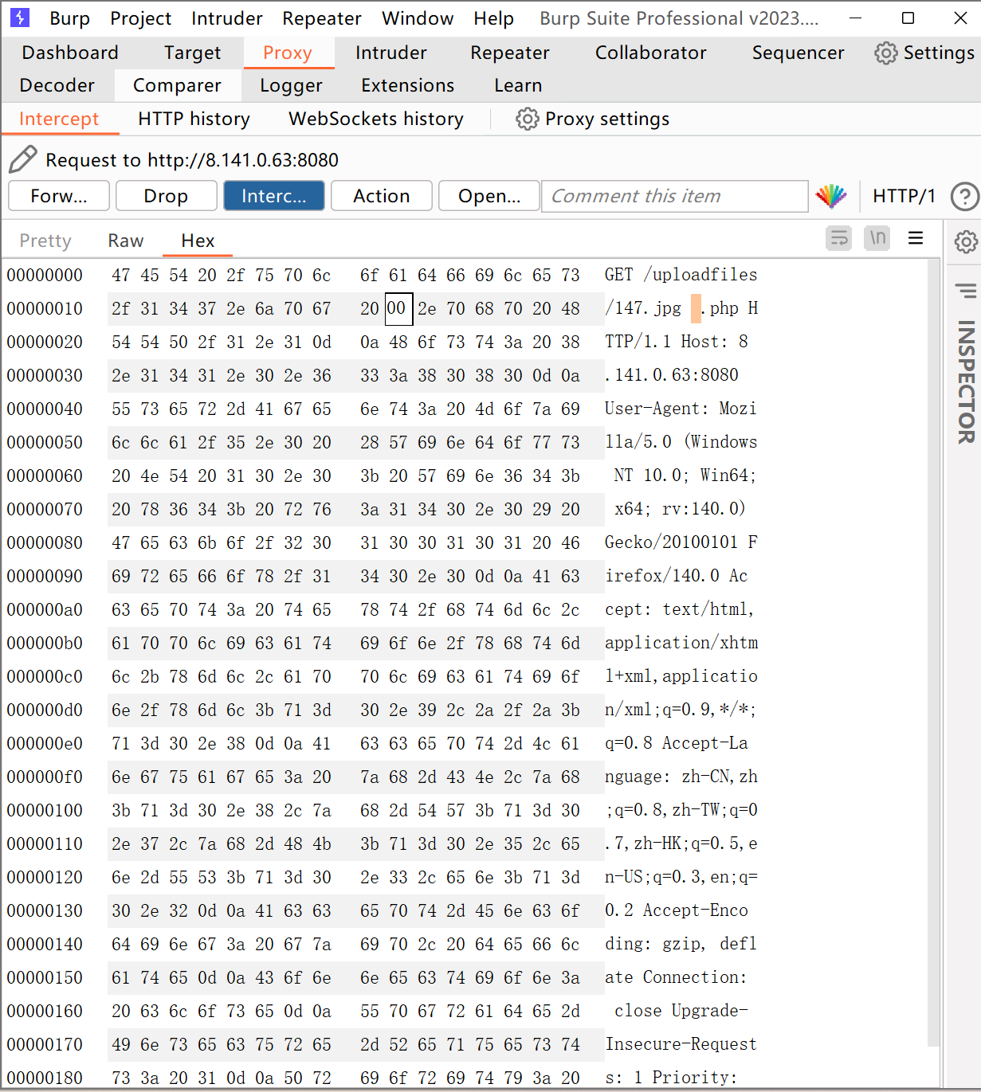Select the Hex view tab

198,241
